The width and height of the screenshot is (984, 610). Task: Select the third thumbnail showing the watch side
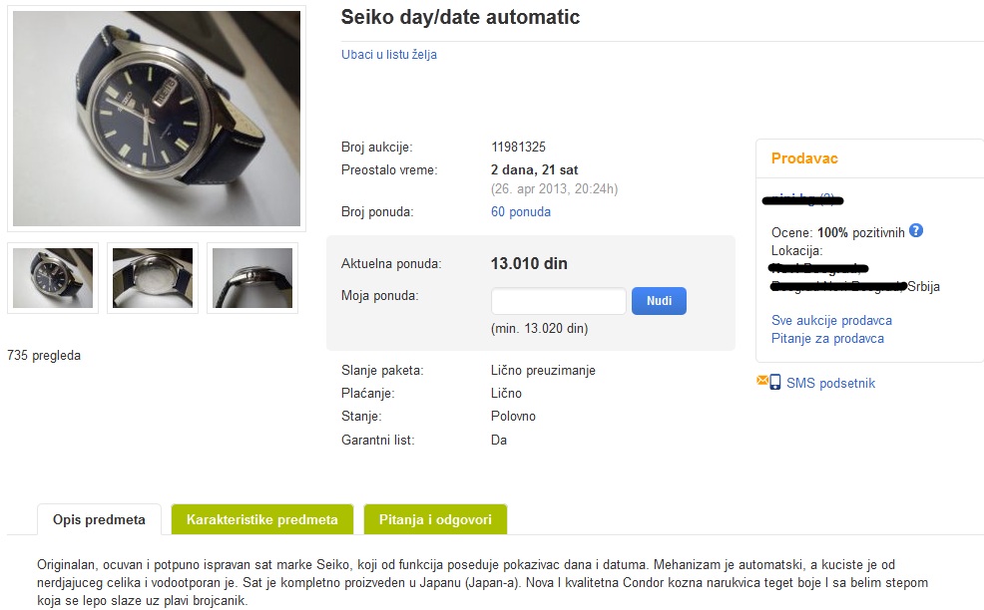252,278
